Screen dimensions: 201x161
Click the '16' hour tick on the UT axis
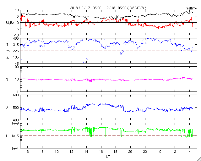point(101,152)
